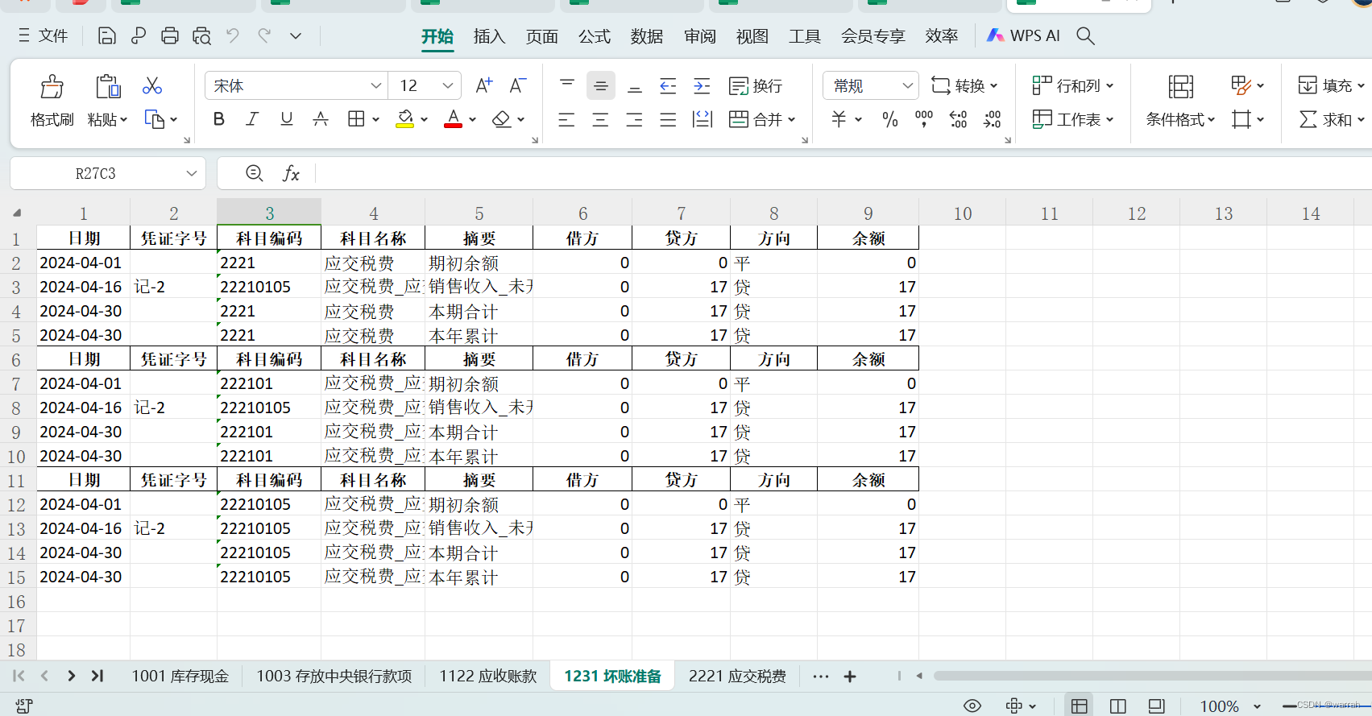Apply the red font color swatch
This screenshot has width=1372, height=716.
pos(454,119)
